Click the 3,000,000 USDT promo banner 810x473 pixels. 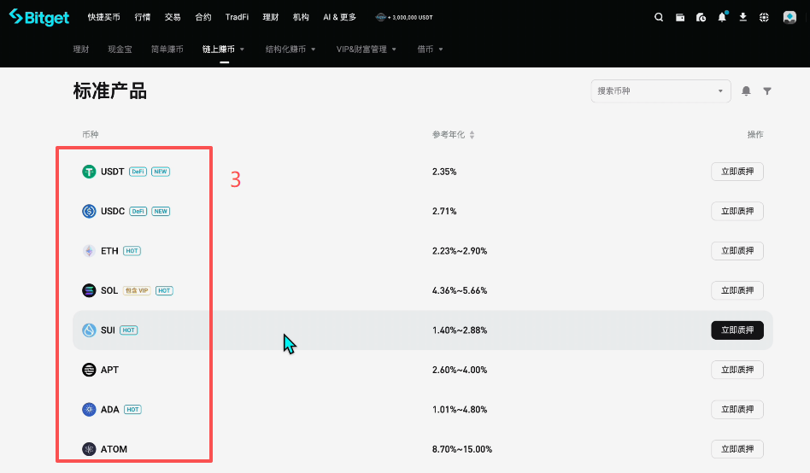click(404, 17)
